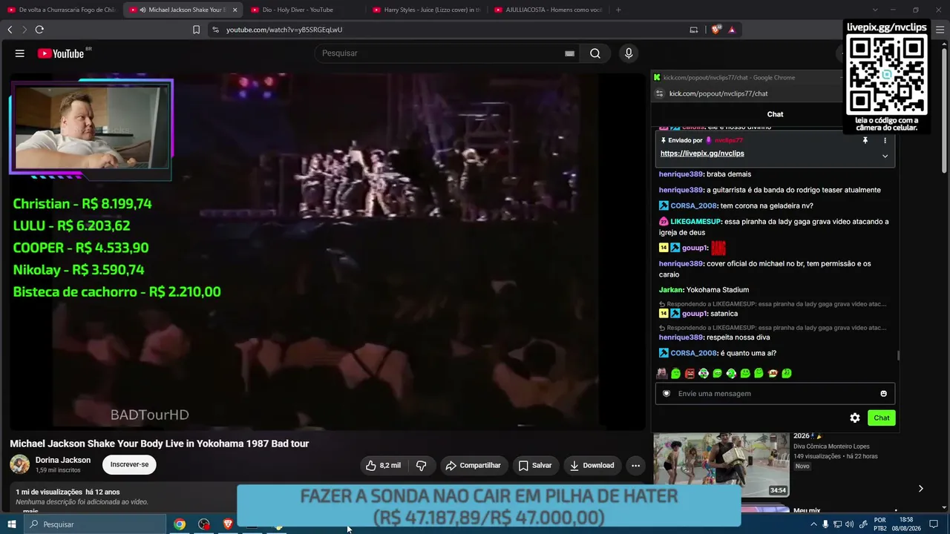Open pinned message options menu
Image resolution: width=950 pixels, height=534 pixels.
885,140
